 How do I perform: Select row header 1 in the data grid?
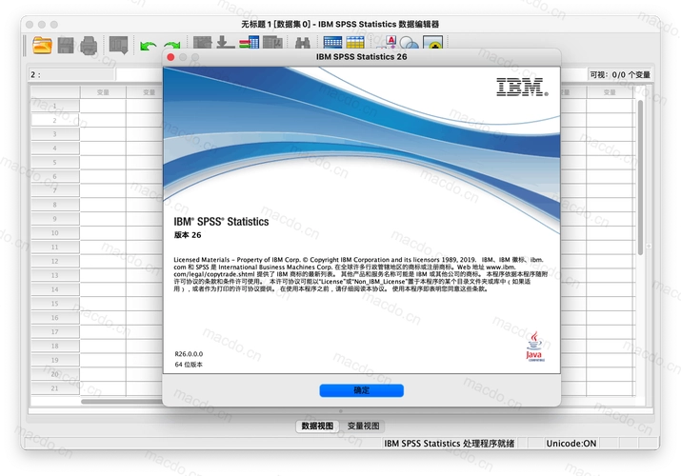pyautogui.click(x=54, y=106)
